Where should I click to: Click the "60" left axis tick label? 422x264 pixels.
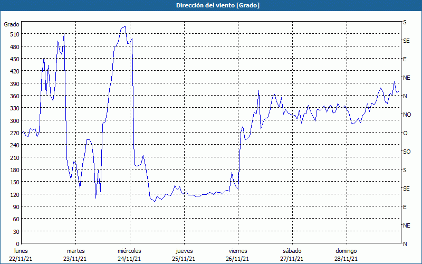point(16,219)
